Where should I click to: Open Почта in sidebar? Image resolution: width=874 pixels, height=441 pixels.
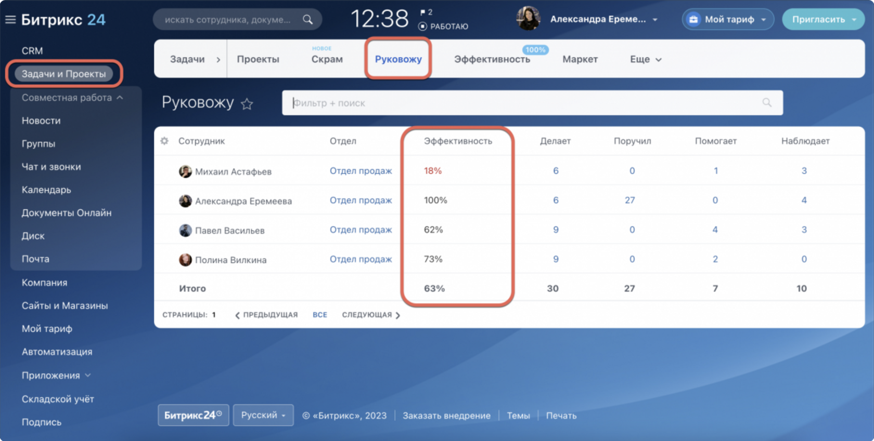[35, 259]
